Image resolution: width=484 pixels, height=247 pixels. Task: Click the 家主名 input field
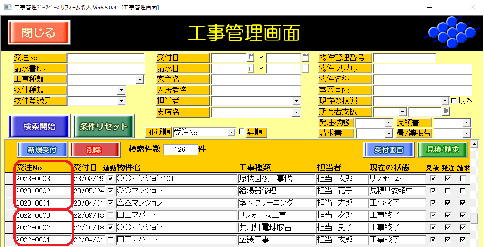tap(256, 80)
